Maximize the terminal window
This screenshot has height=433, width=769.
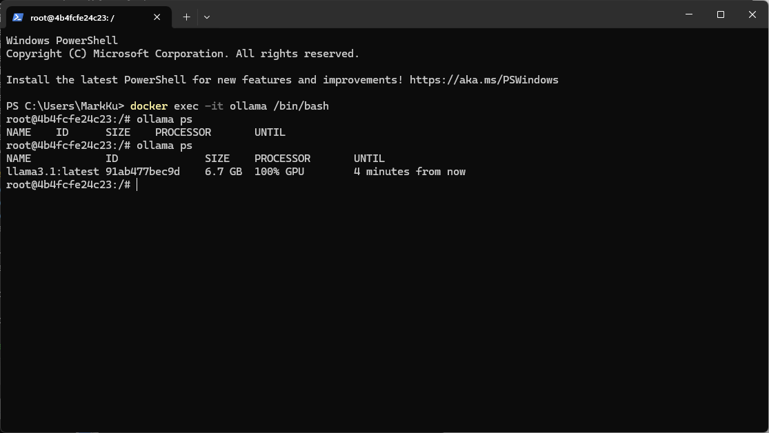click(x=720, y=14)
